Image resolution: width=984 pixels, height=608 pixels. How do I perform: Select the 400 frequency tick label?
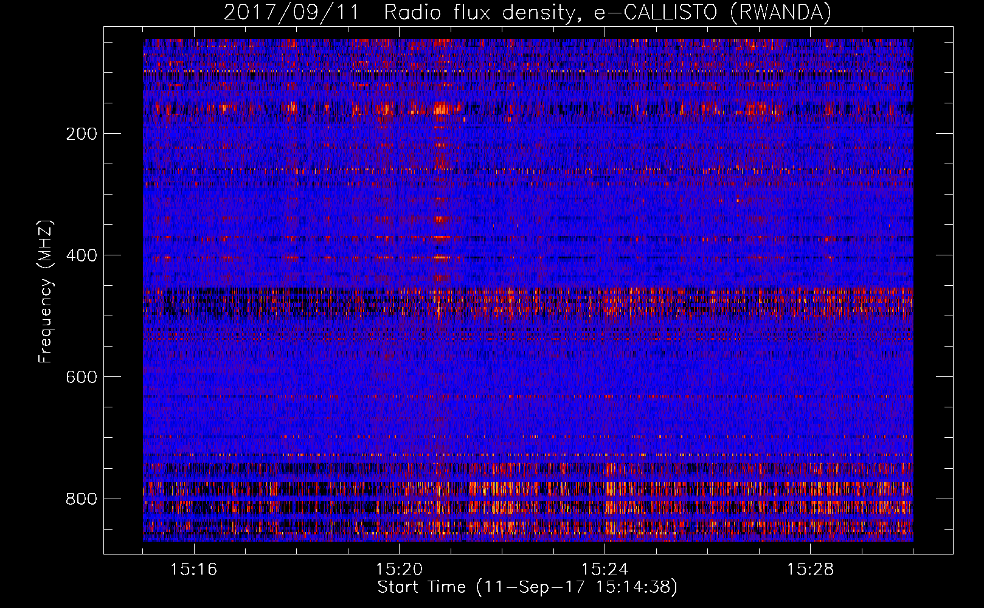tap(81, 255)
